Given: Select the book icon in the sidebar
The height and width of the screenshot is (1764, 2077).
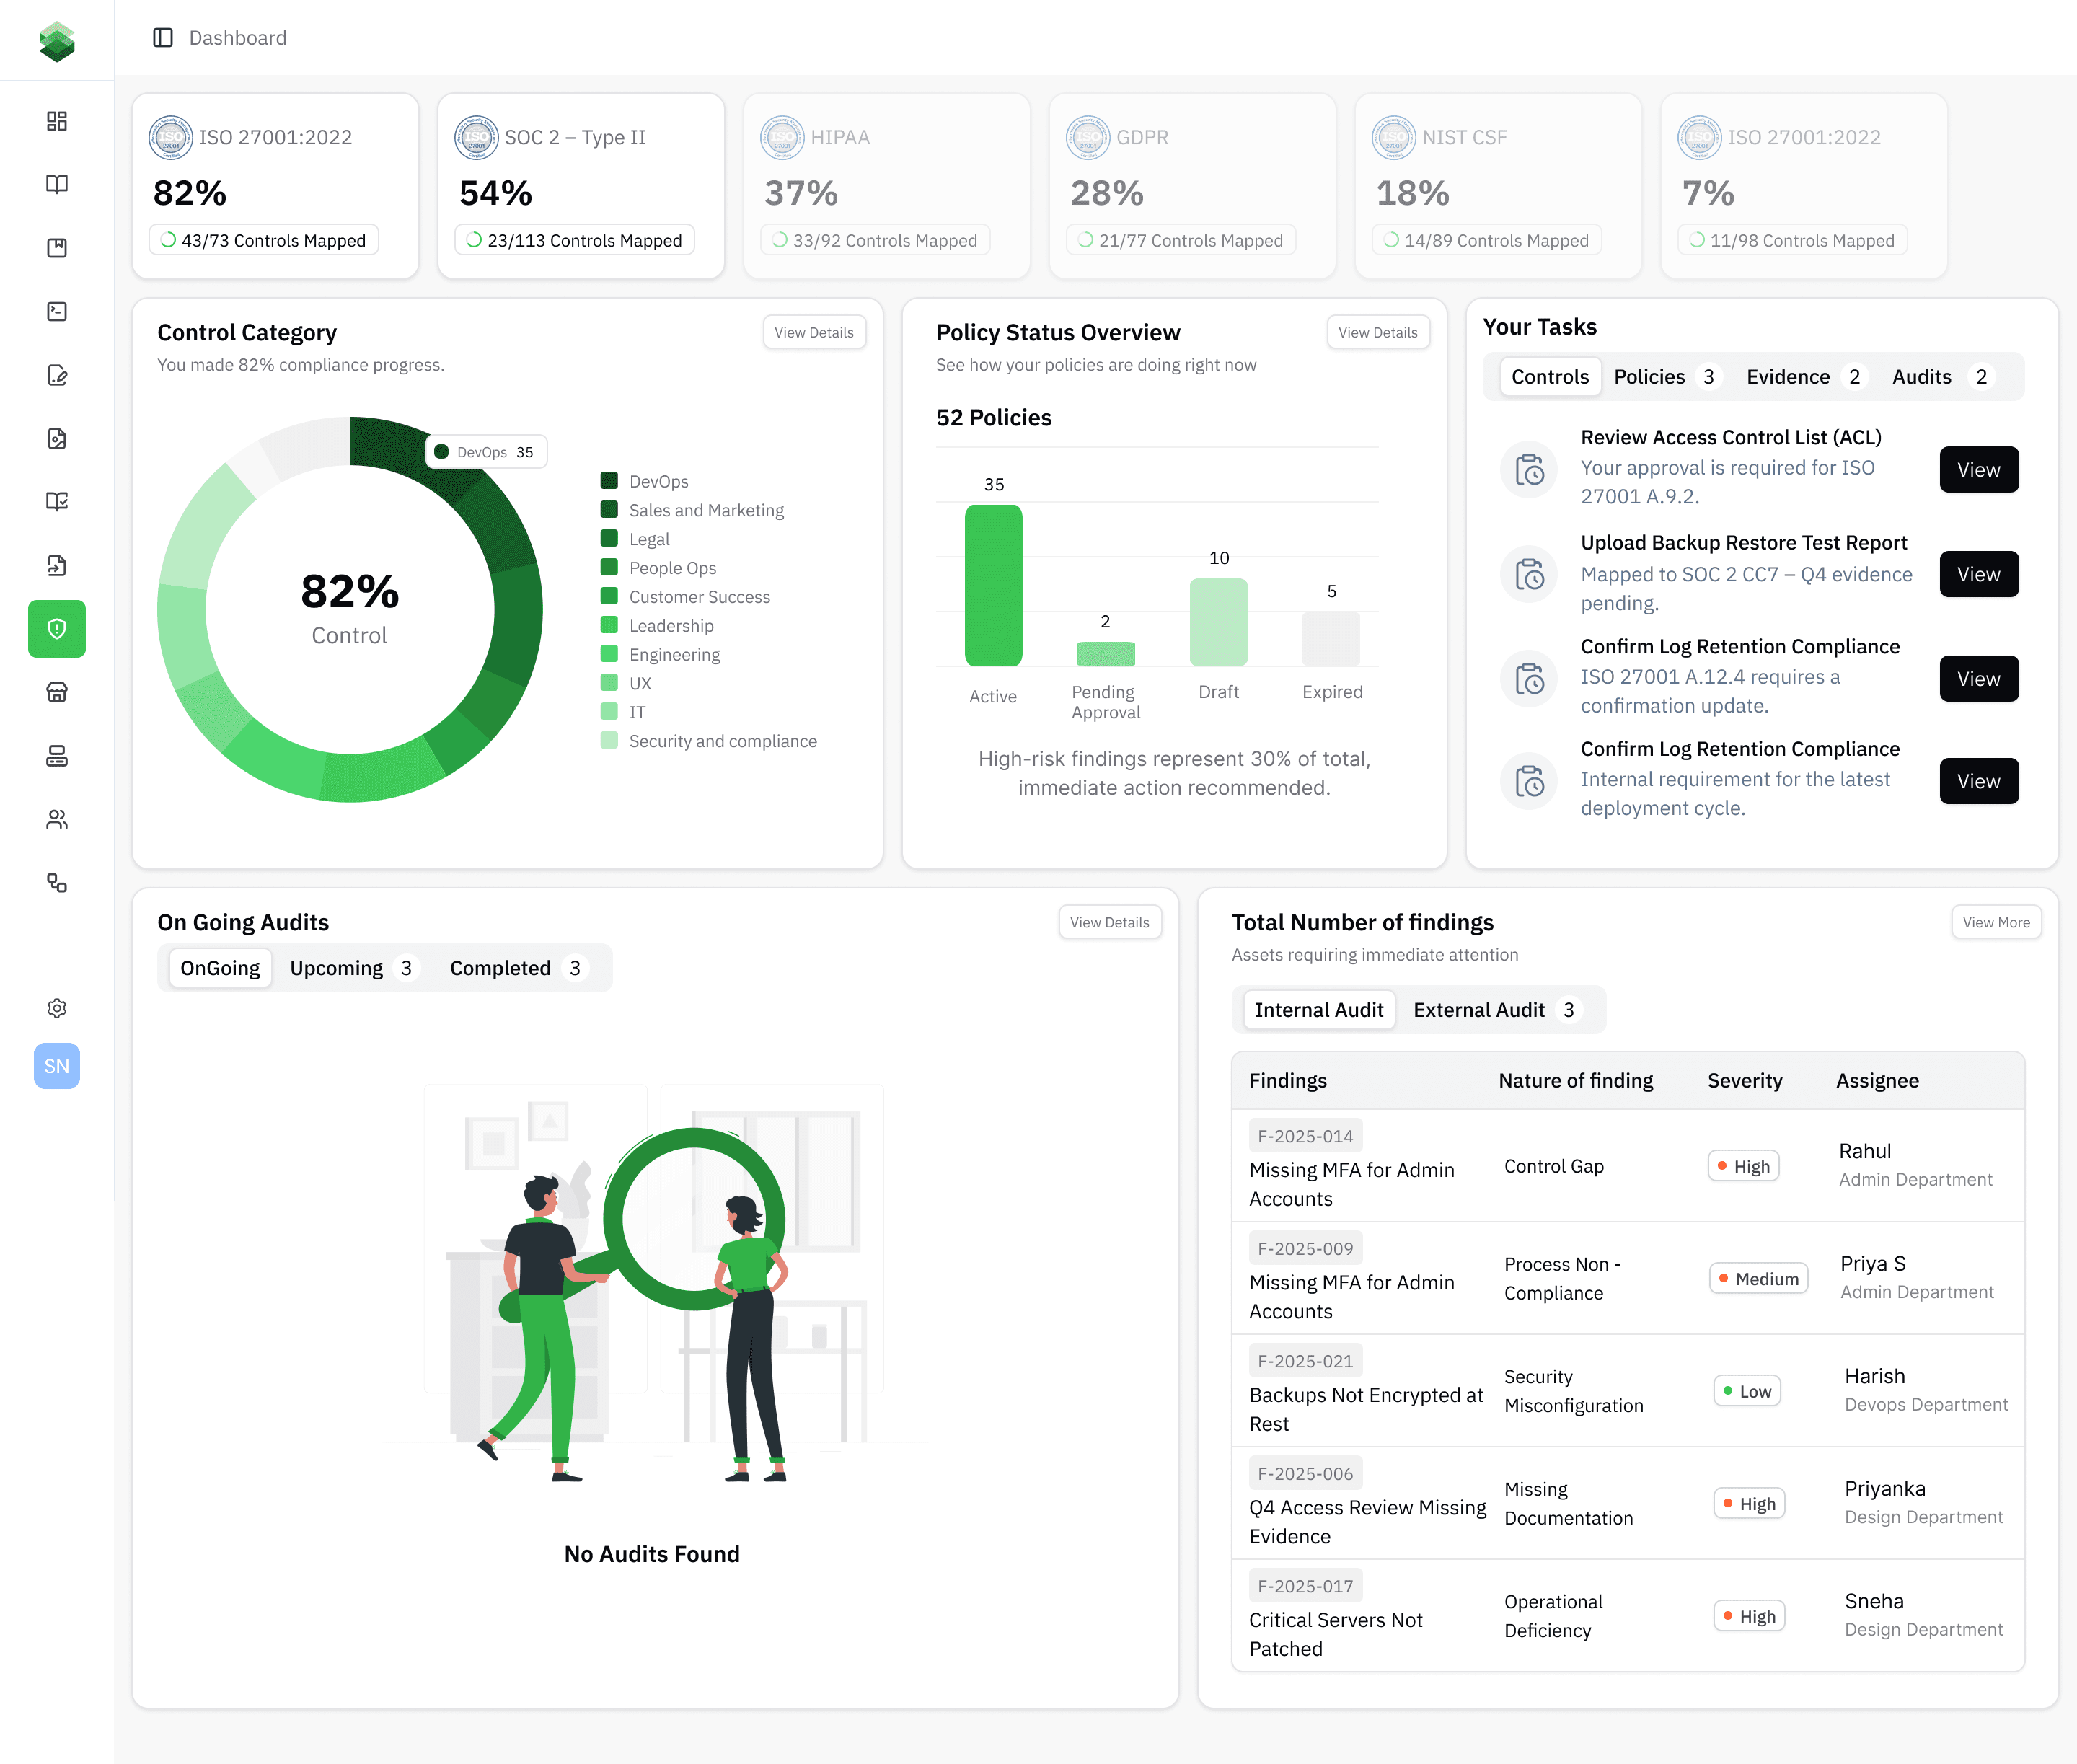Looking at the screenshot, I should (x=57, y=183).
